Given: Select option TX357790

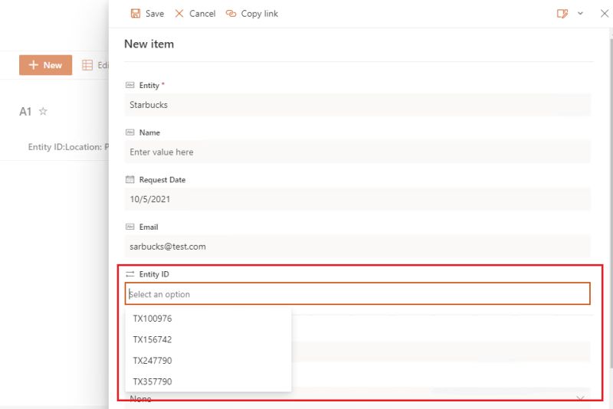Looking at the screenshot, I should pos(208,381).
